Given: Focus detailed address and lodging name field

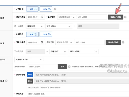Looking at the screenshot, I should point(78,87).
